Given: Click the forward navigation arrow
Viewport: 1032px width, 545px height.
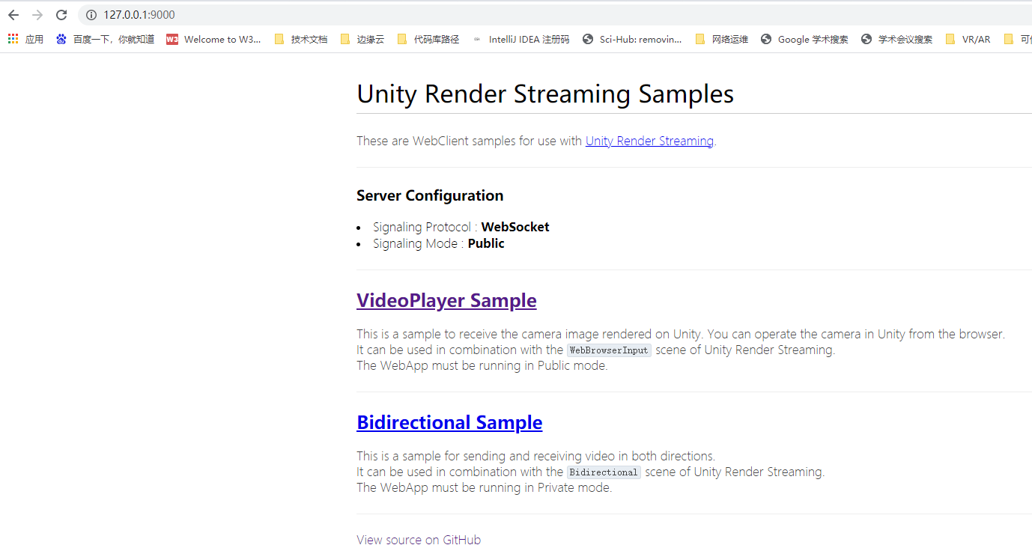Looking at the screenshot, I should click(x=37, y=14).
